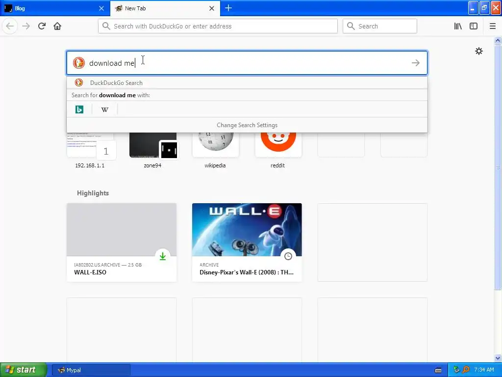Click the Highlights section heading

coord(93,193)
